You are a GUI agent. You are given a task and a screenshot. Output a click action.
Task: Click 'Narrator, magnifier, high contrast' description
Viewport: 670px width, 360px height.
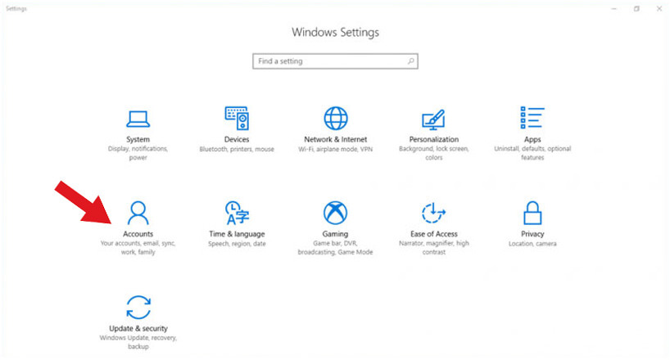point(434,248)
